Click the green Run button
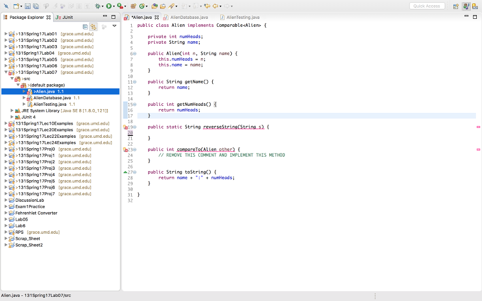This screenshot has height=301, width=482. [109, 6]
